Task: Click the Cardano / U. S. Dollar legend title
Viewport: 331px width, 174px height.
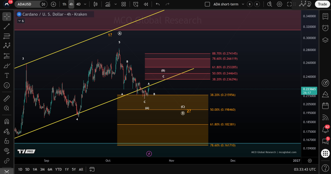Action: pyautogui.click(x=55, y=14)
